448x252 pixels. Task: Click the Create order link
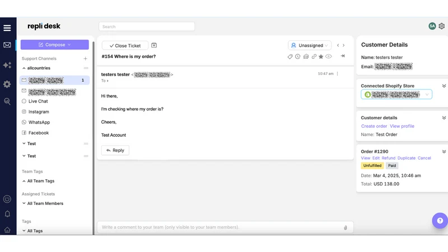point(374,126)
